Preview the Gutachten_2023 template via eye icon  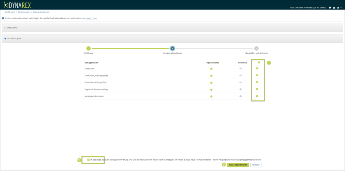tap(241, 76)
